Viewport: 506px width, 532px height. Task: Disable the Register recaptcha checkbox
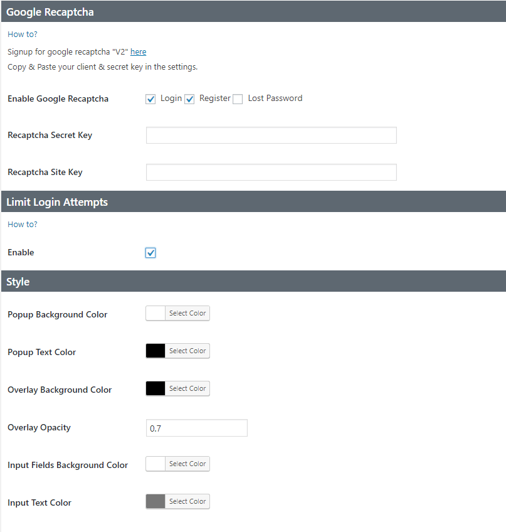tap(189, 98)
